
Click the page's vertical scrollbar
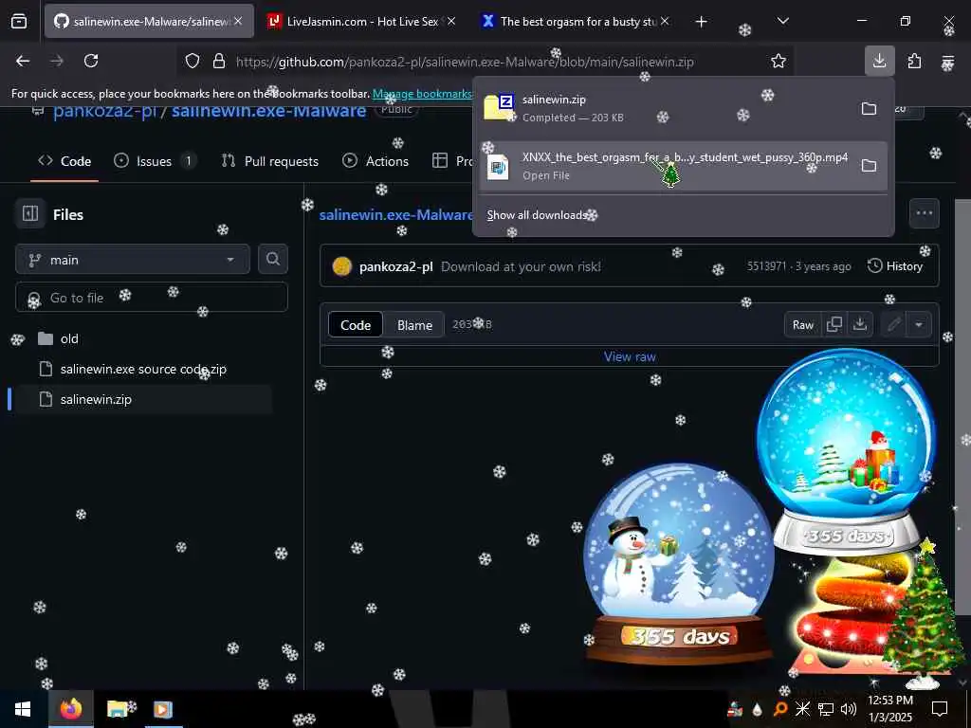[963, 407]
